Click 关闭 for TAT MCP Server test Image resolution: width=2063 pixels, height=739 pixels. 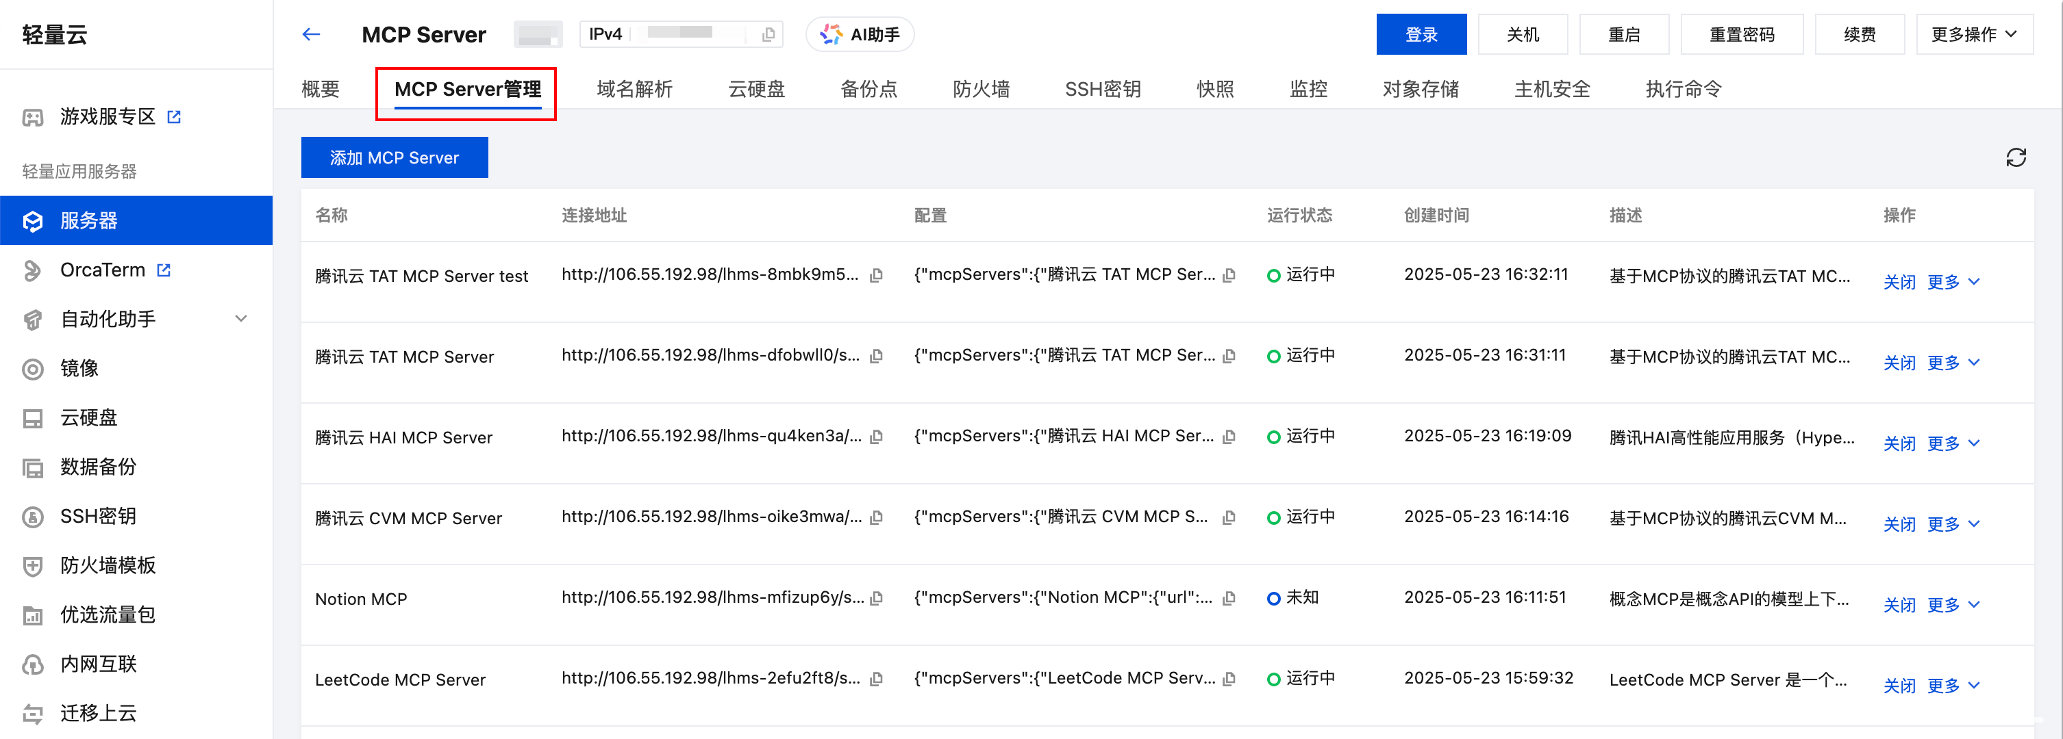click(1899, 283)
